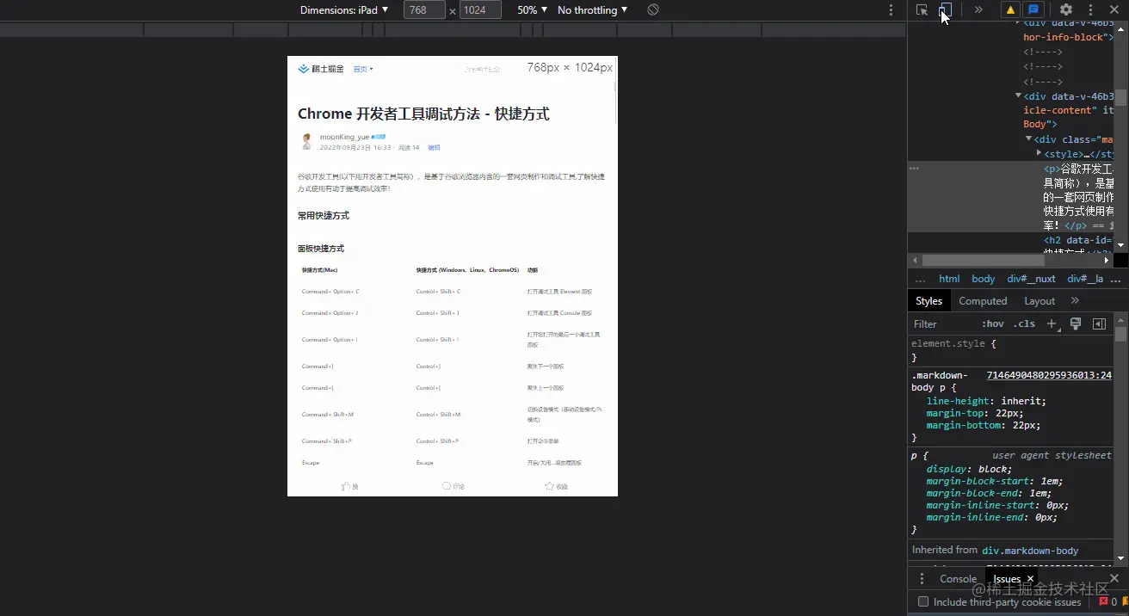This screenshot has height=616, width=1129.
Task: Switch to the Computed tab
Action: coord(983,301)
